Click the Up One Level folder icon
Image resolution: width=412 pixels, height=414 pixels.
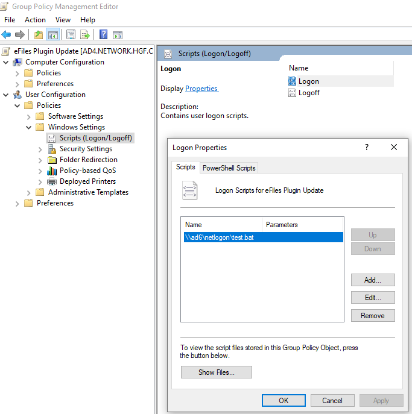point(39,35)
